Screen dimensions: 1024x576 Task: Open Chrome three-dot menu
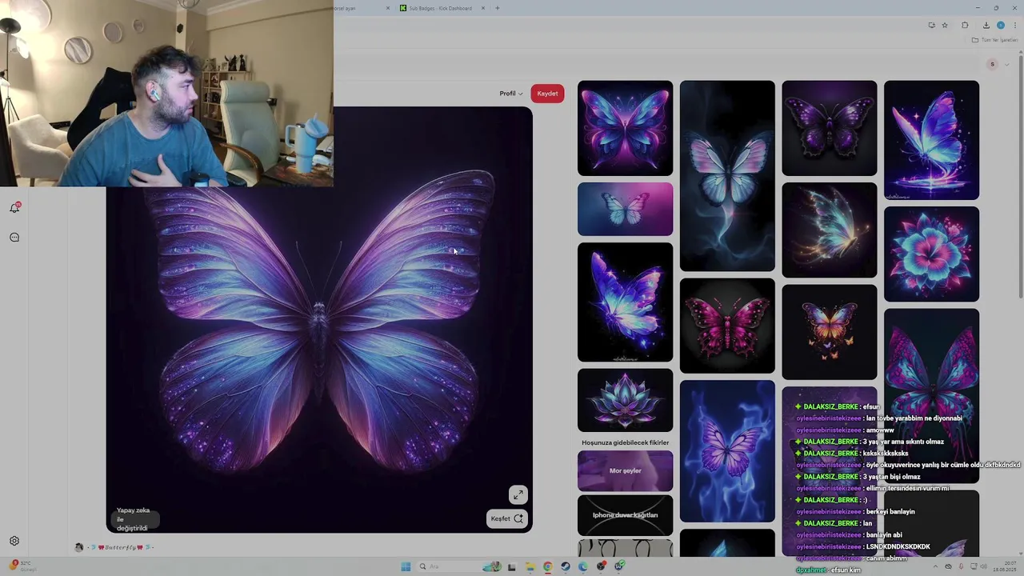(1015, 26)
